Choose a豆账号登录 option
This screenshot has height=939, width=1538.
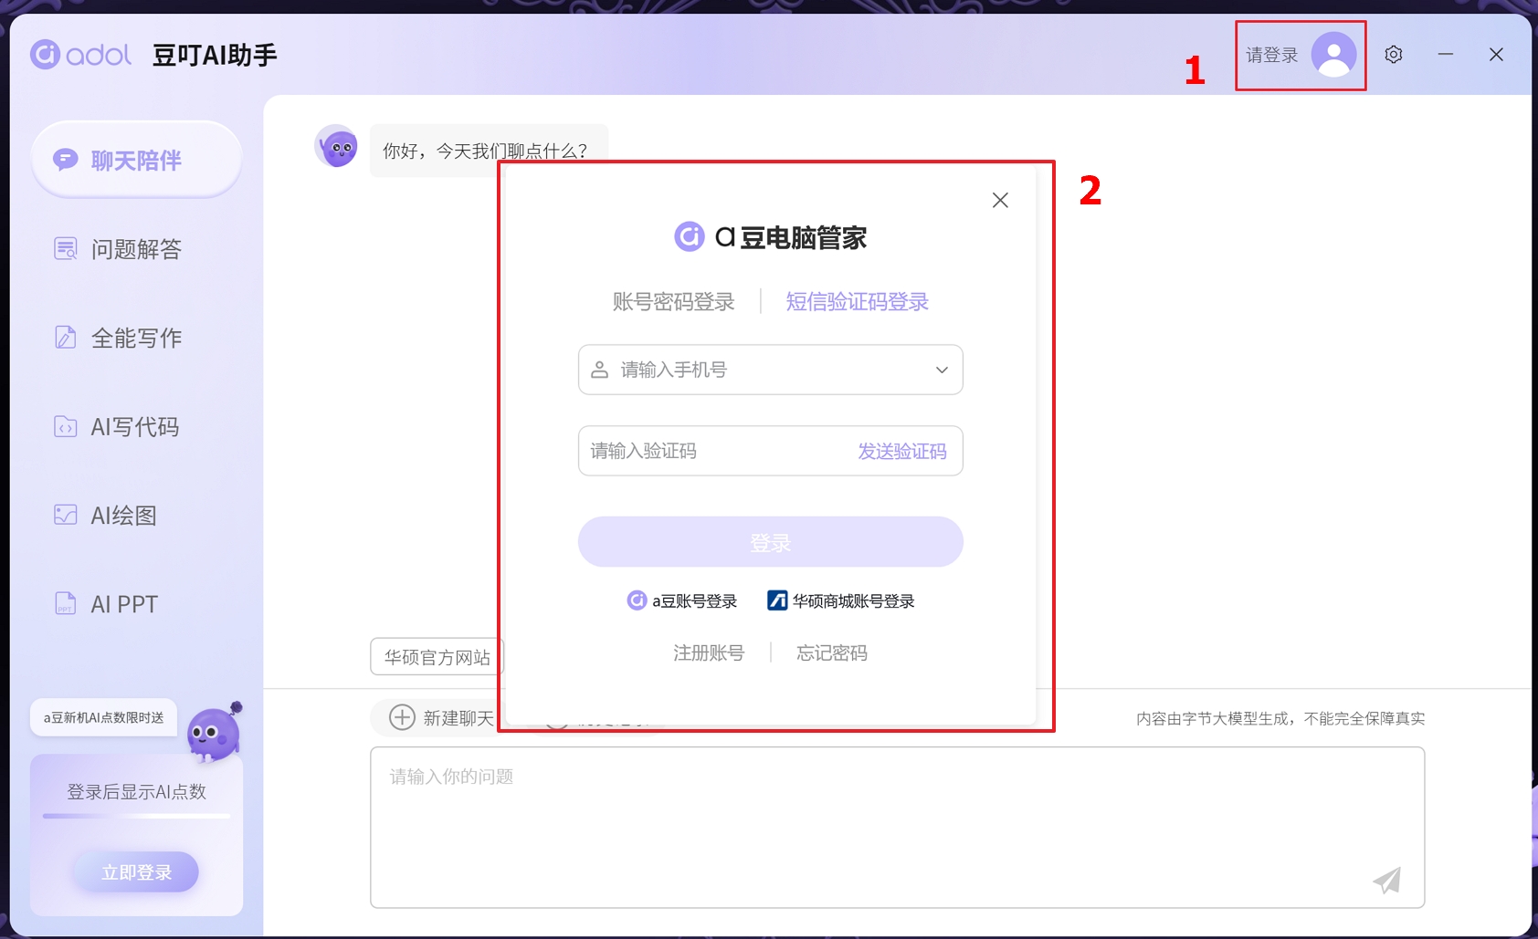(681, 600)
